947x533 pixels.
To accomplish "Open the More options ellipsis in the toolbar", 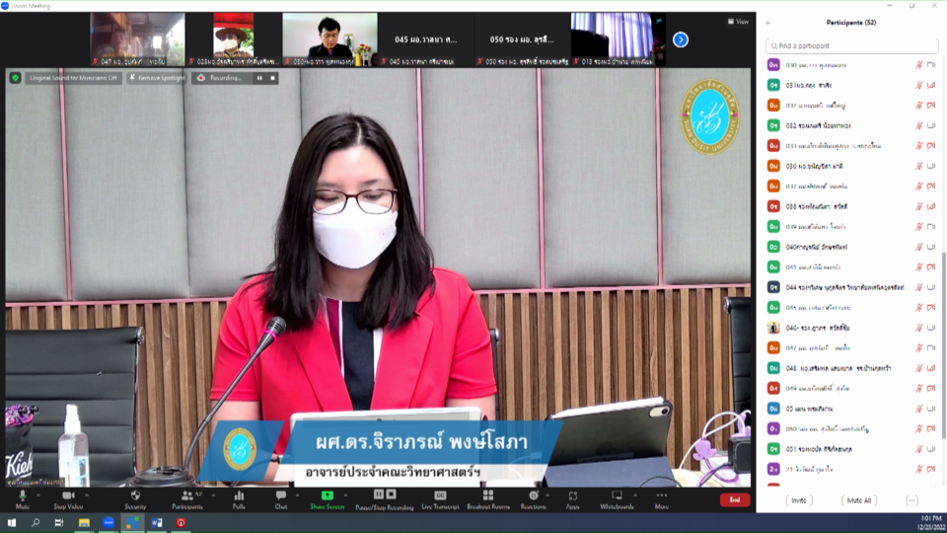I will click(x=661, y=499).
